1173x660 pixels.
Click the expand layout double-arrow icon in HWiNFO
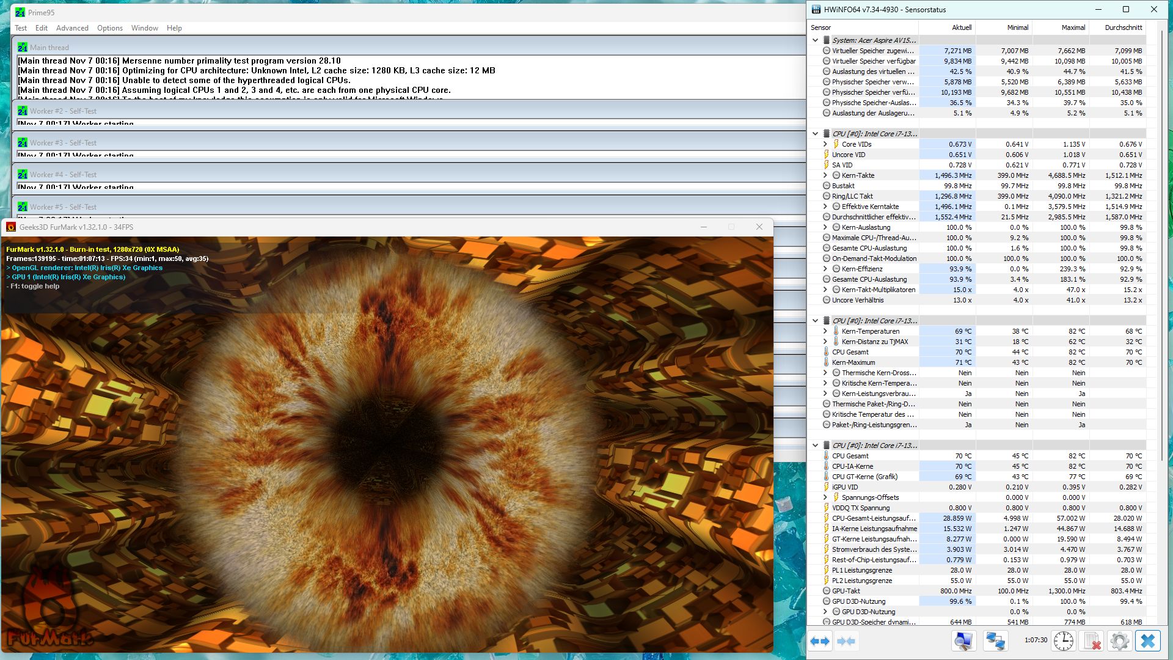[x=820, y=641]
